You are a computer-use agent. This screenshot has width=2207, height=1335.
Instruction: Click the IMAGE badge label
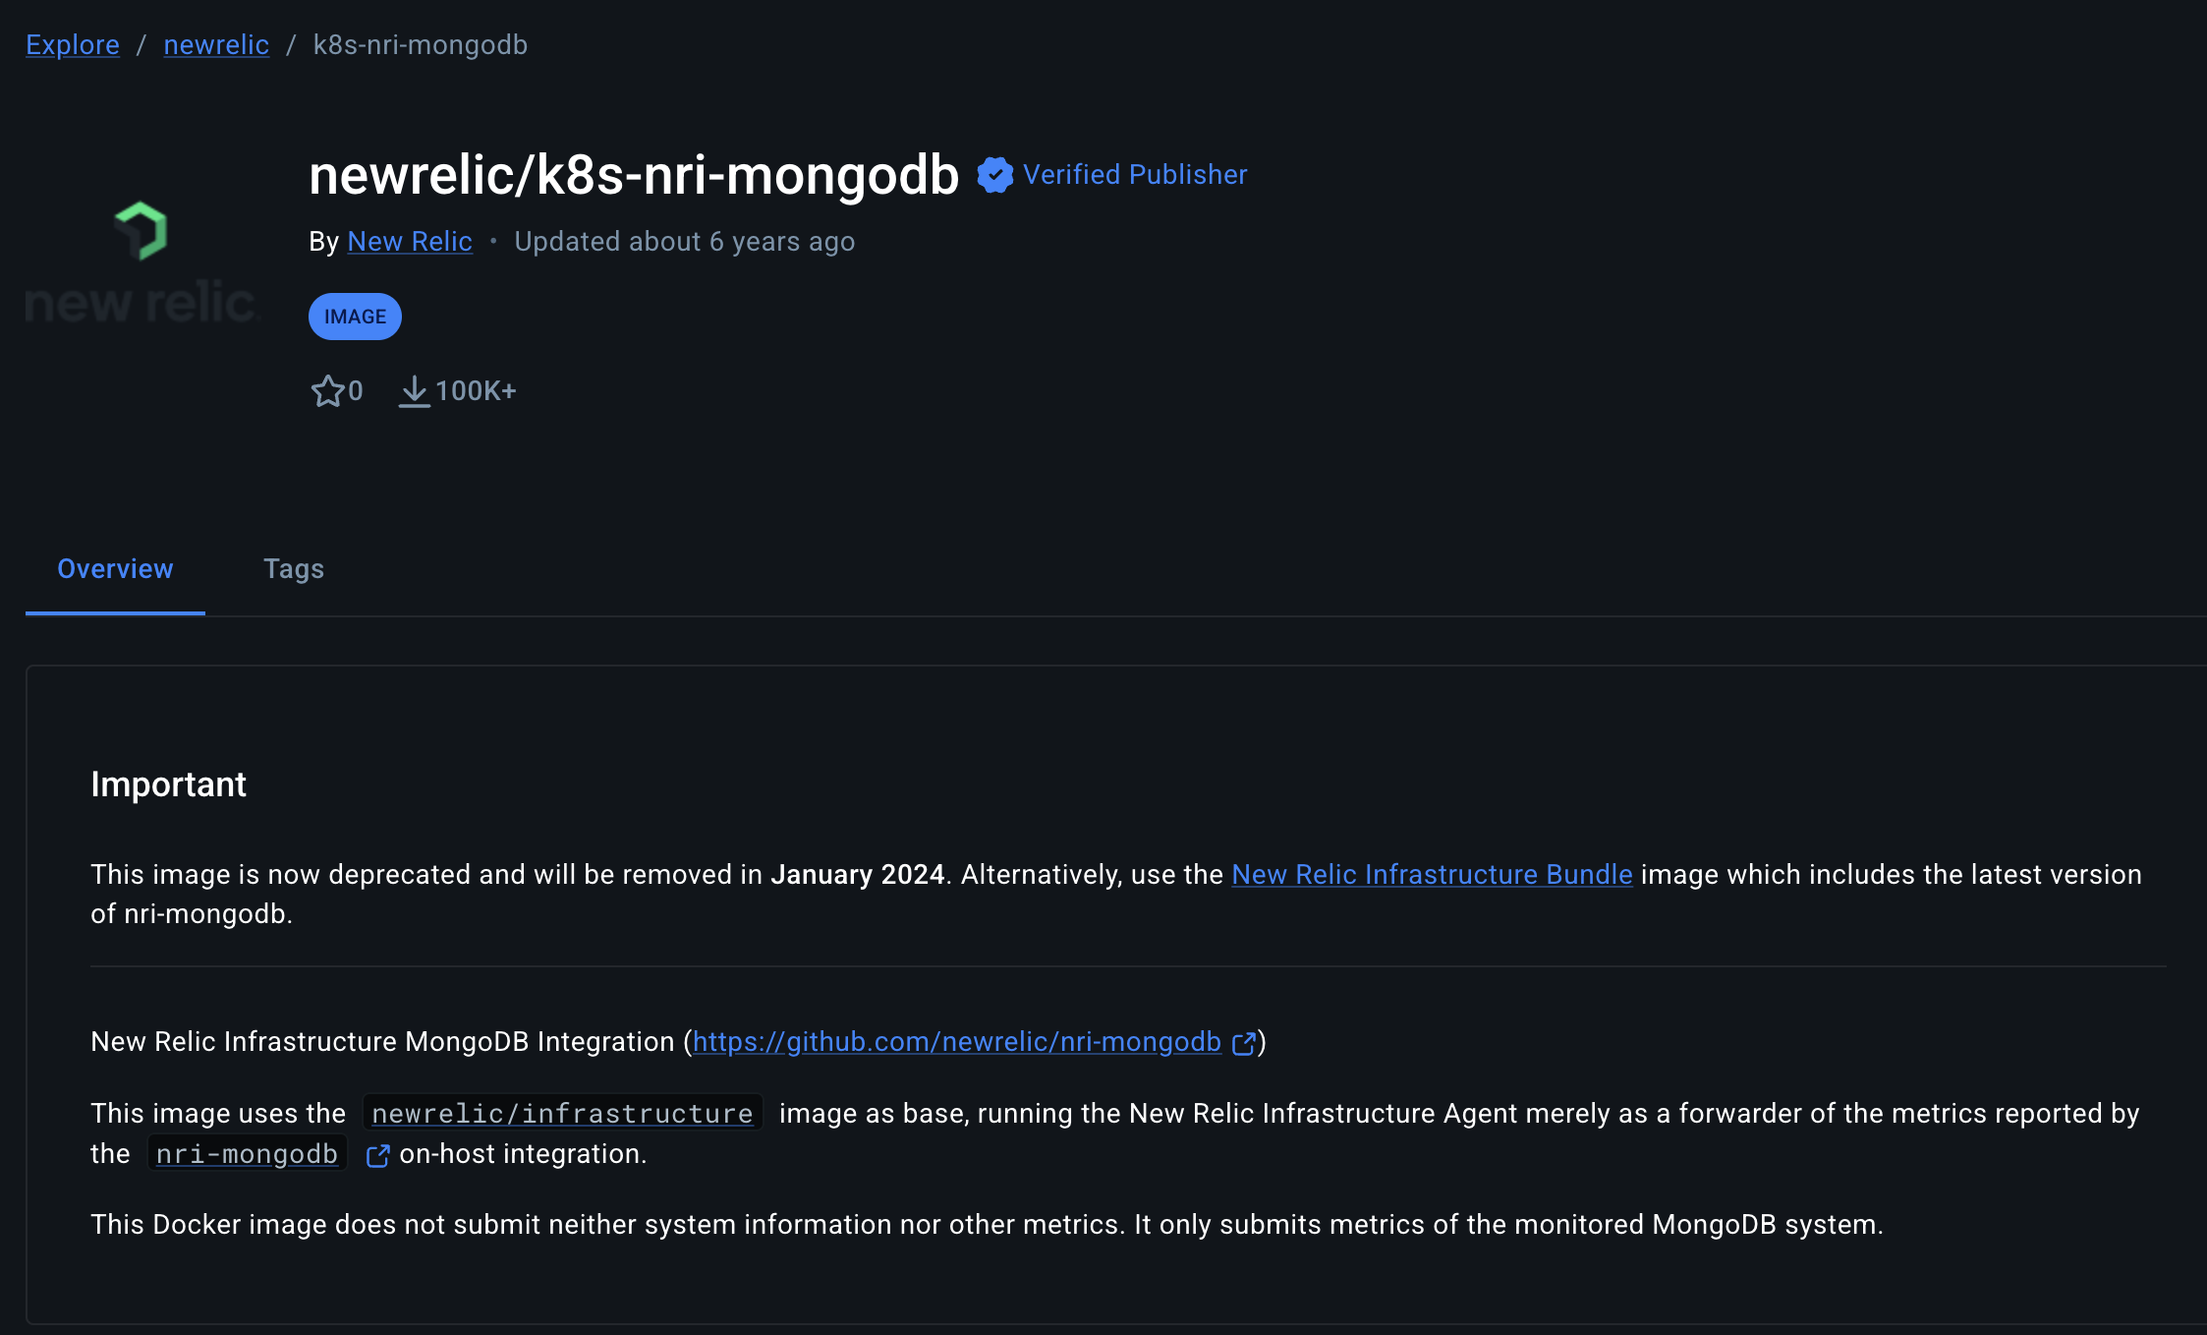[x=355, y=316]
